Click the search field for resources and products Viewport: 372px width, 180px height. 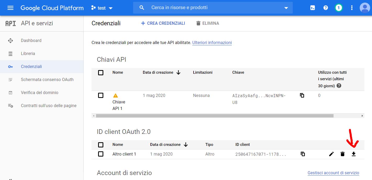coord(213,8)
